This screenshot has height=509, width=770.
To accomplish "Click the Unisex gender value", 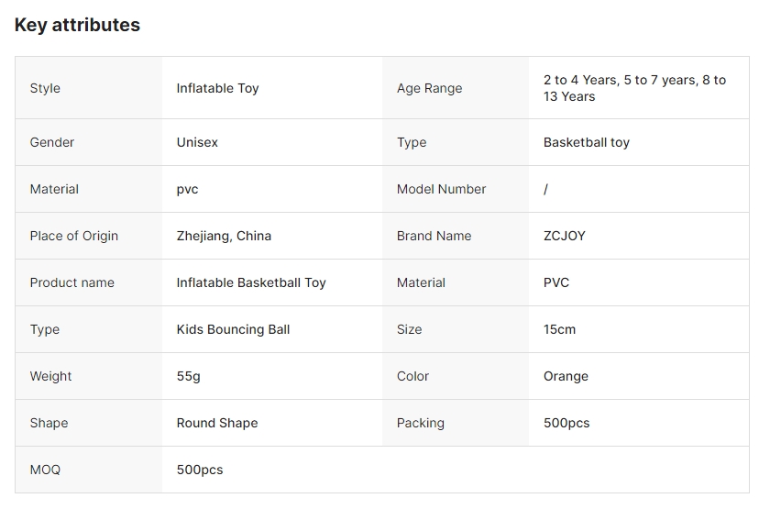I will [x=197, y=142].
